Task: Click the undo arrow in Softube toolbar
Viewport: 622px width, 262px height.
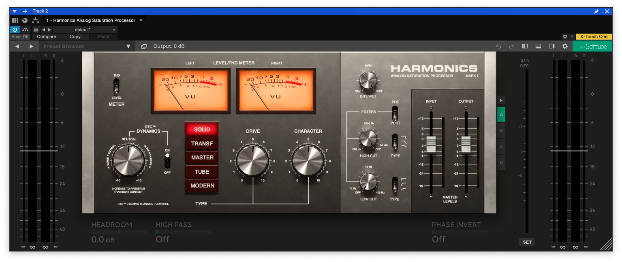Action: tap(498, 47)
